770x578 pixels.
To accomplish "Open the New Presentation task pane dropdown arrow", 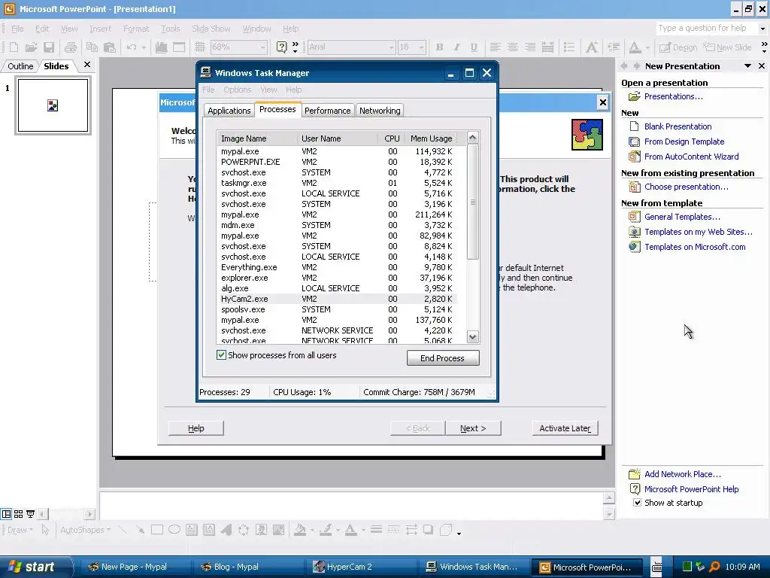I will 747,66.
